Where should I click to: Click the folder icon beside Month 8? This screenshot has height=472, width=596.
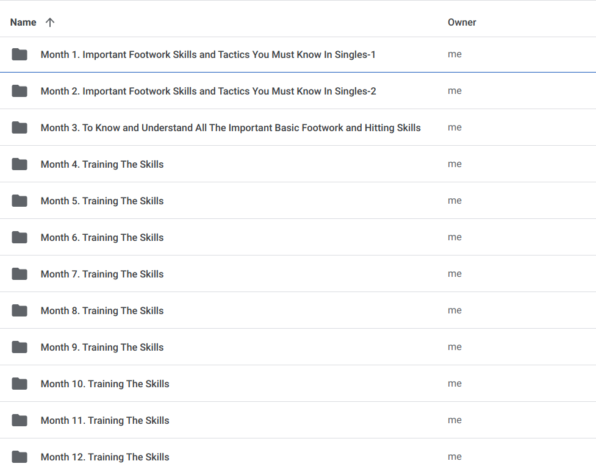pos(19,310)
